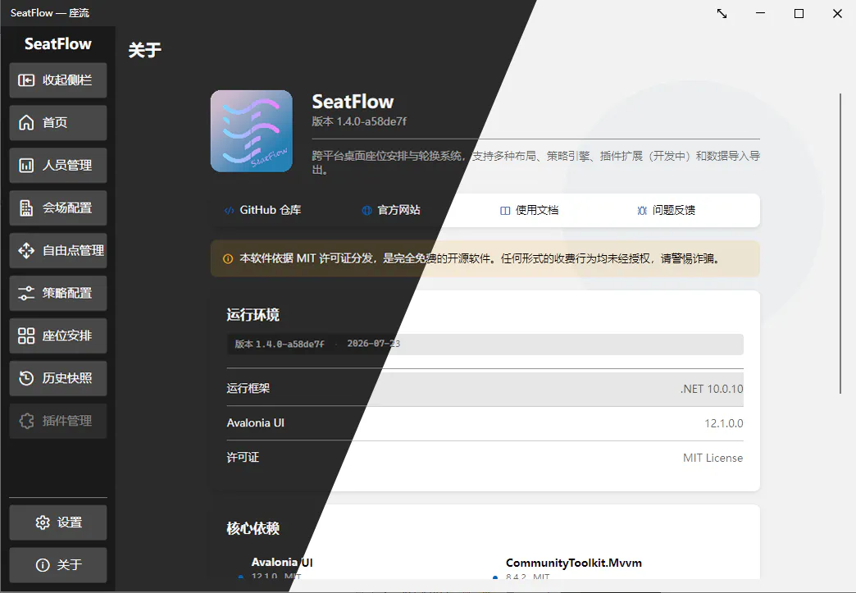Click the book icon beside 使用文档
Viewport: 856px width, 593px height.
click(505, 211)
